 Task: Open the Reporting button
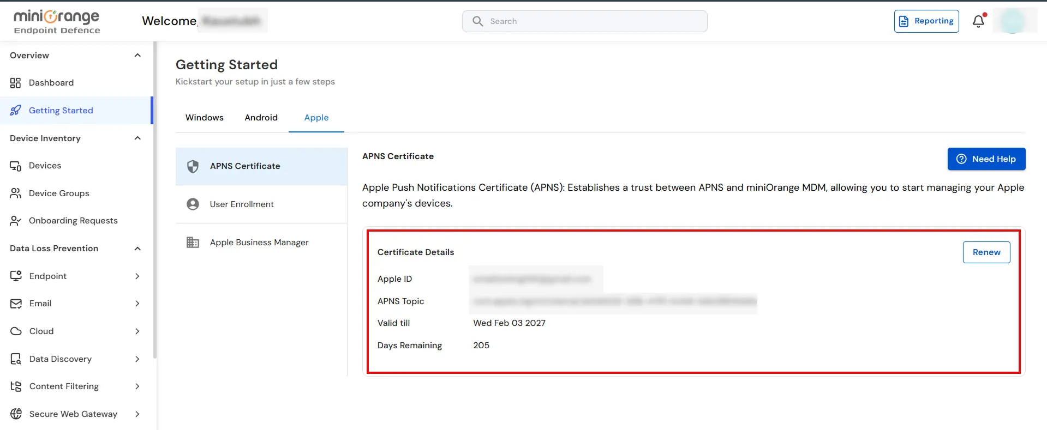tap(926, 21)
